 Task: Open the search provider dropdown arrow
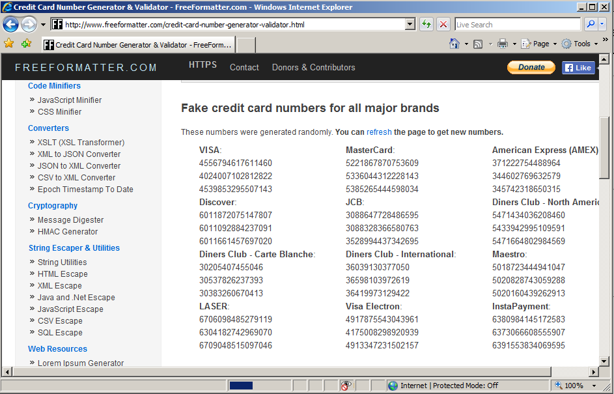[602, 25]
